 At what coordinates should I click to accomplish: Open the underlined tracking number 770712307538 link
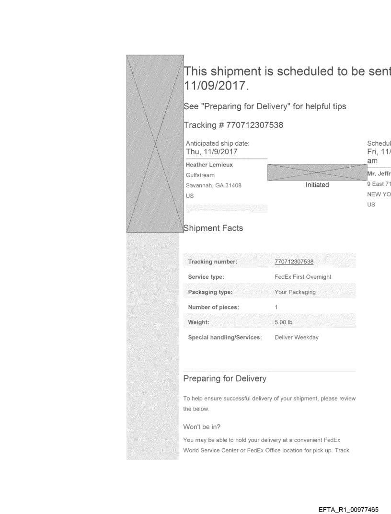(x=294, y=261)
